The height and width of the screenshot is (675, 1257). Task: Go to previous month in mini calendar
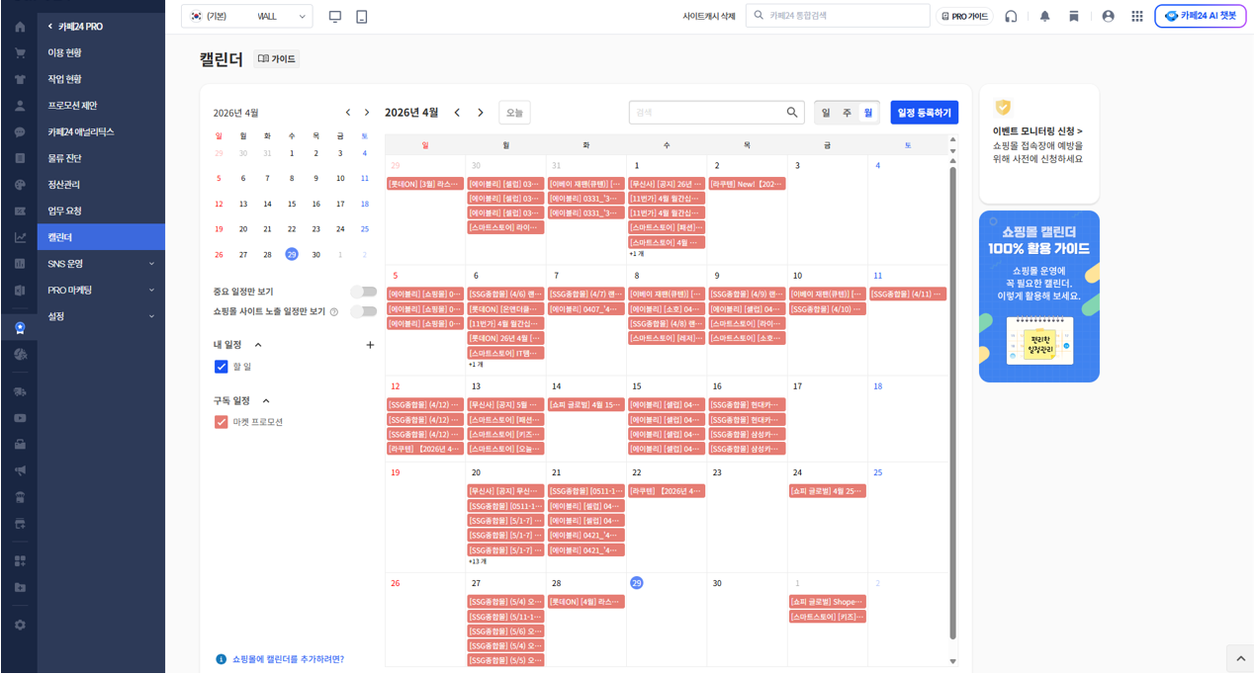(x=348, y=113)
